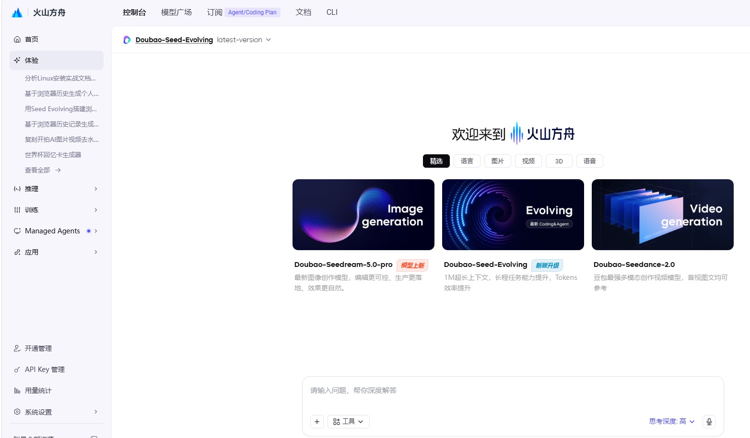Click the Evolving card thumbnail
750x438 pixels.
(x=513, y=215)
